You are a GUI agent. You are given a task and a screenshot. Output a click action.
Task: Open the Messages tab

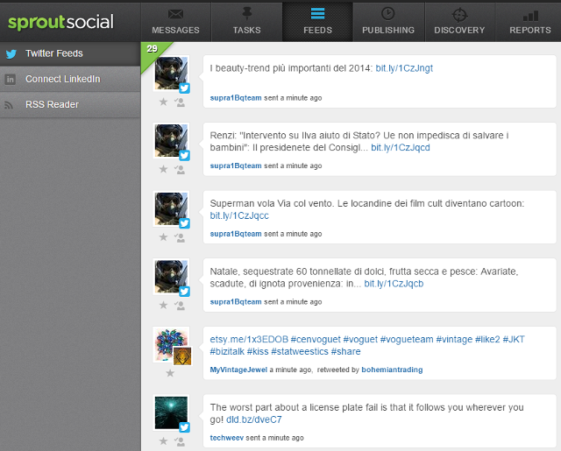coord(175,22)
